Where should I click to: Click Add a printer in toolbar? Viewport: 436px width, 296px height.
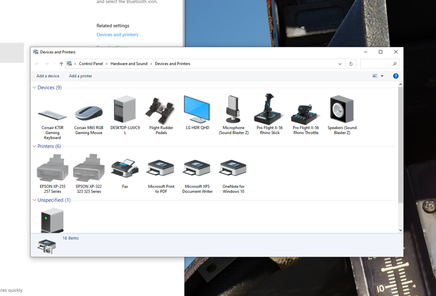pyautogui.click(x=80, y=76)
